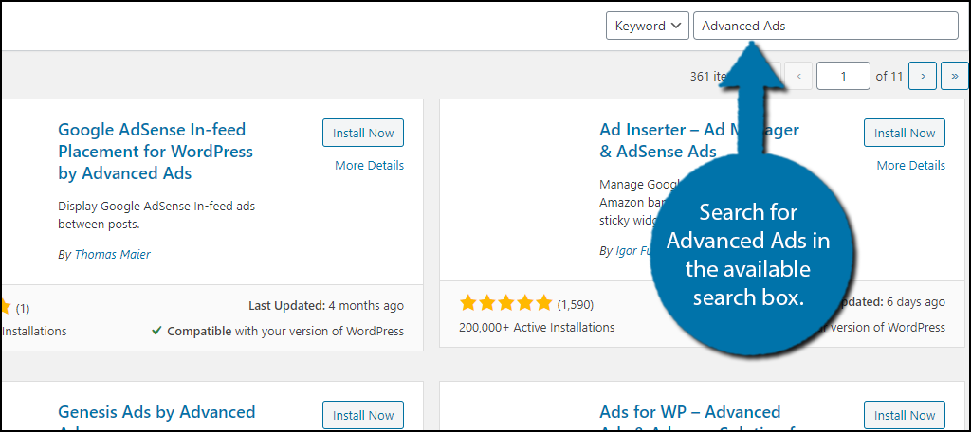
Task: Click the Ad Inserter five-star rating
Action: pyautogui.click(x=506, y=303)
